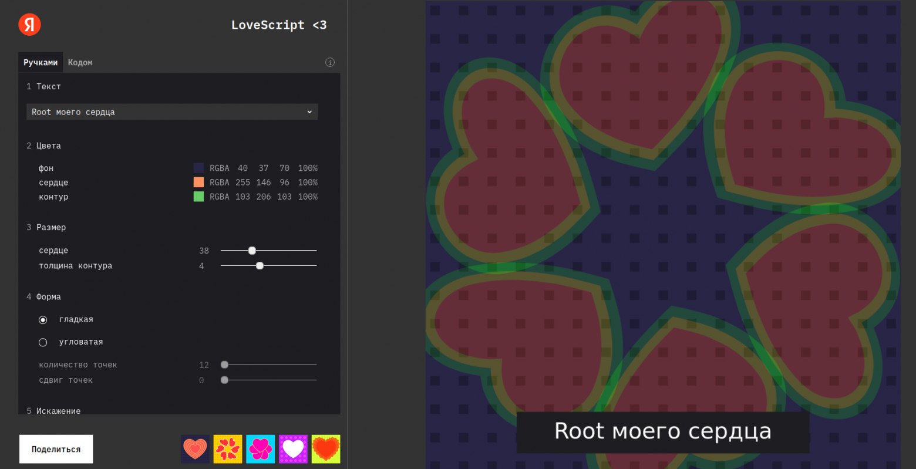
Task: Select the green background red heart preset
Action: click(326, 449)
